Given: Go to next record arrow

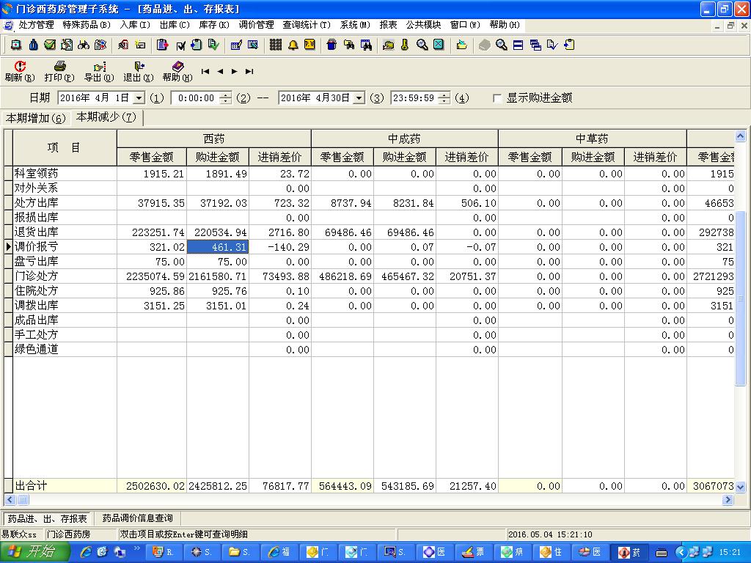Looking at the screenshot, I should pos(234,71).
